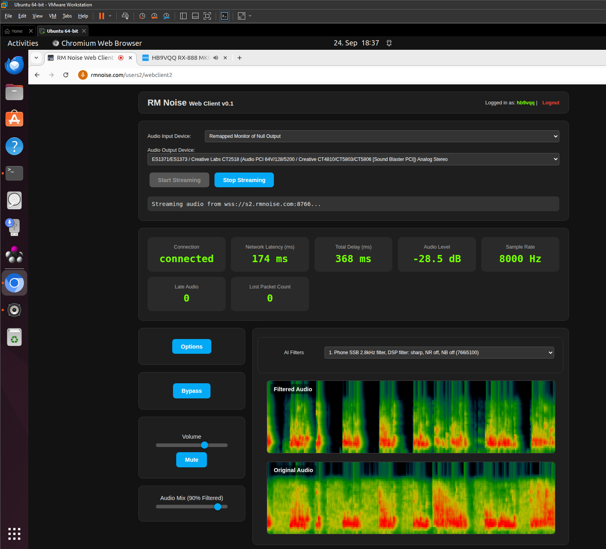Open Thunderbird from the Ubuntu dock
The width and height of the screenshot is (606, 549).
[x=14, y=65]
